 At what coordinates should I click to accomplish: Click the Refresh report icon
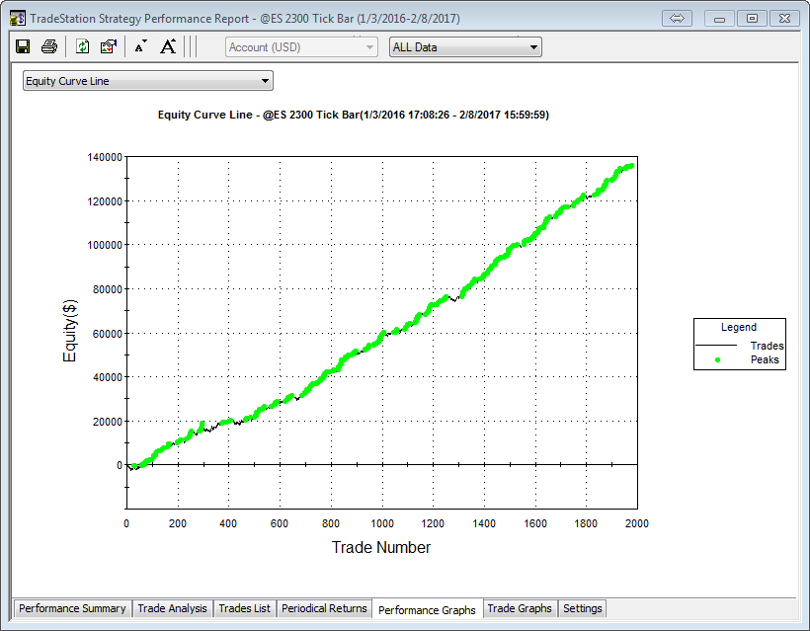[83, 46]
